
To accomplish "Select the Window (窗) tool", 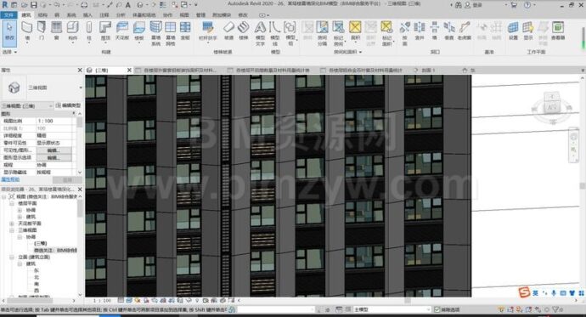I will [x=56, y=31].
